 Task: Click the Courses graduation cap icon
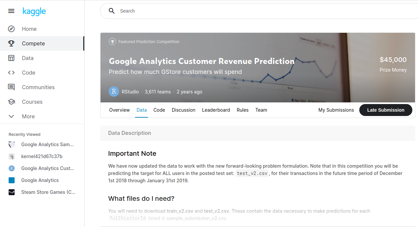point(11,102)
